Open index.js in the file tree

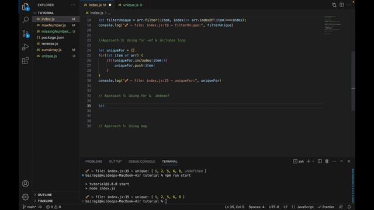click(56, 19)
